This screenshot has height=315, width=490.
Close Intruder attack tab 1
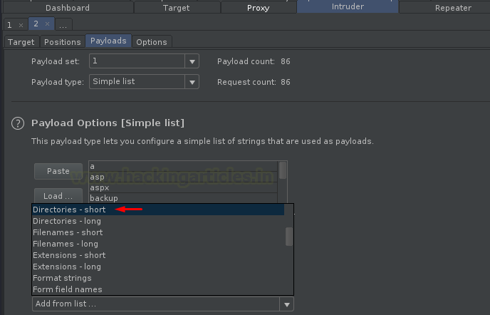pos(20,24)
